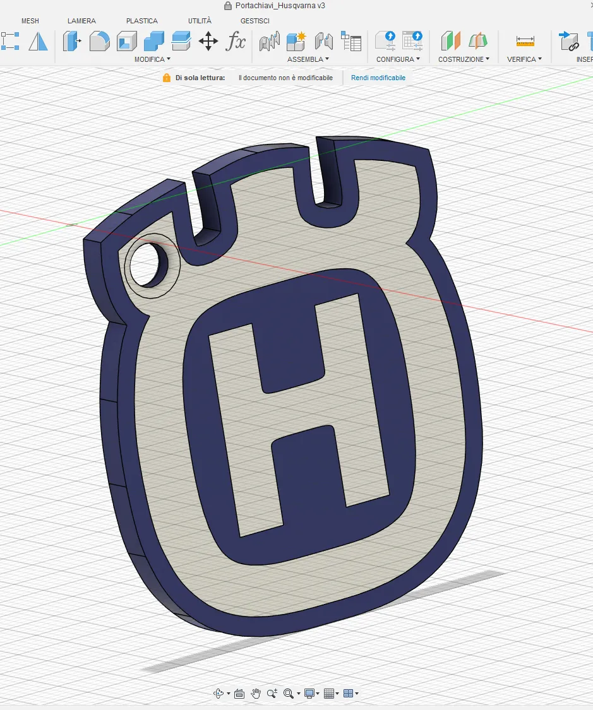Click the Insert Derive link icon

click(569, 42)
